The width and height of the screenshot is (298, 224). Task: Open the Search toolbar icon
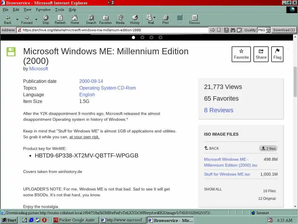(x=91, y=20)
